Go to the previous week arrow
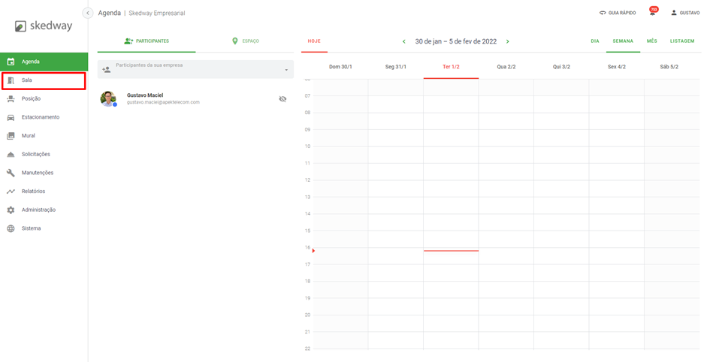The height and width of the screenshot is (362, 710). pyautogui.click(x=404, y=42)
